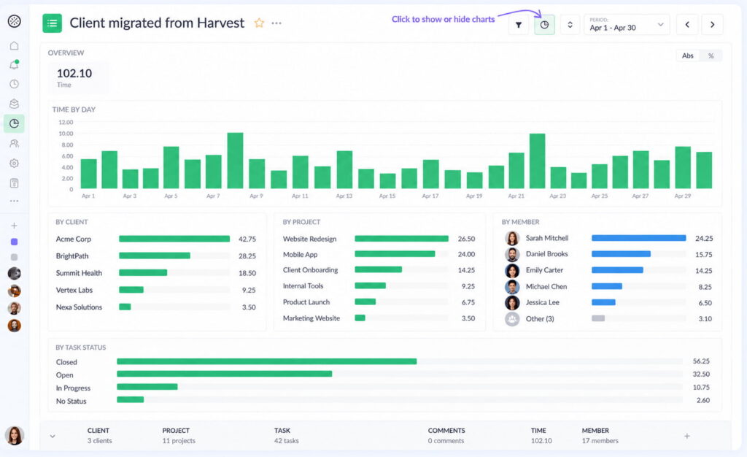Click Sarah Mitchell's avatar in By Member

tap(512, 238)
